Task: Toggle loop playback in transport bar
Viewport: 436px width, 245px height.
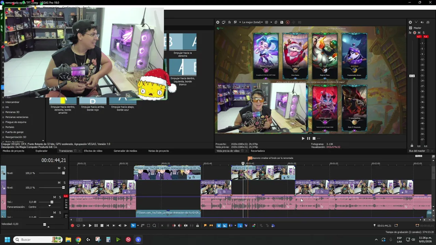Action: (x=78, y=225)
